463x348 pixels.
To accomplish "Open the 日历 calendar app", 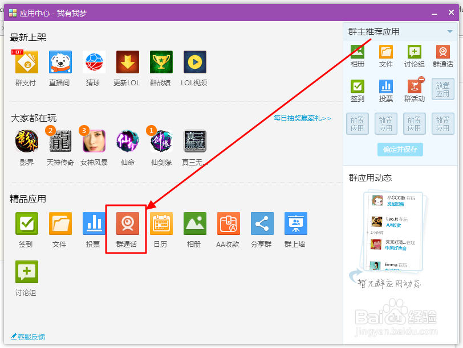I will tap(161, 223).
